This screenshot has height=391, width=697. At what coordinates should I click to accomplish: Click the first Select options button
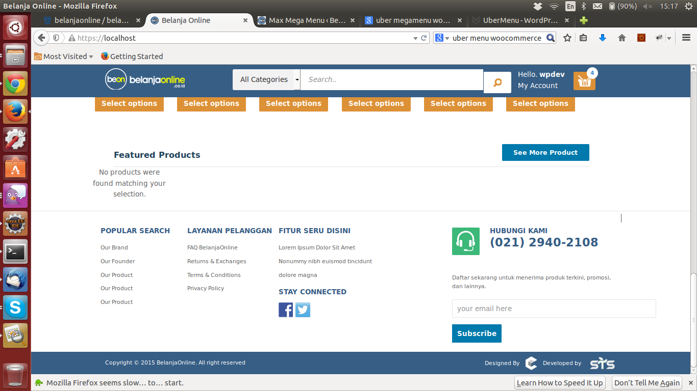(x=129, y=103)
